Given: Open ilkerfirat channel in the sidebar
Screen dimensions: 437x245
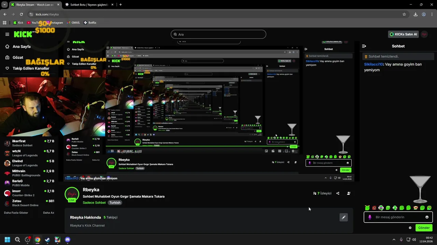Looking at the screenshot, I should (29, 143).
